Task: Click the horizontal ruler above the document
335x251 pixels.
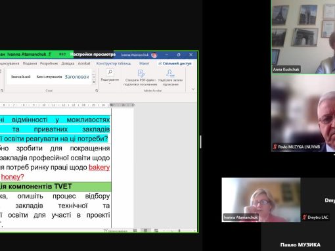Action: [67, 105]
